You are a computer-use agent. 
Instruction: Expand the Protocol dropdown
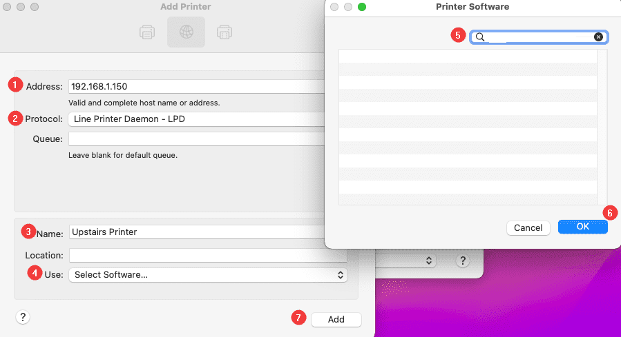(x=196, y=119)
